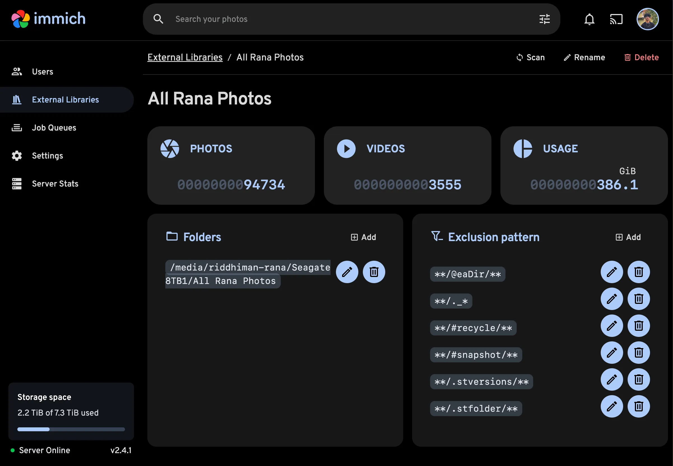Click the cast to device icon
The height and width of the screenshot is (466, 673).
[x=616, y=19]
